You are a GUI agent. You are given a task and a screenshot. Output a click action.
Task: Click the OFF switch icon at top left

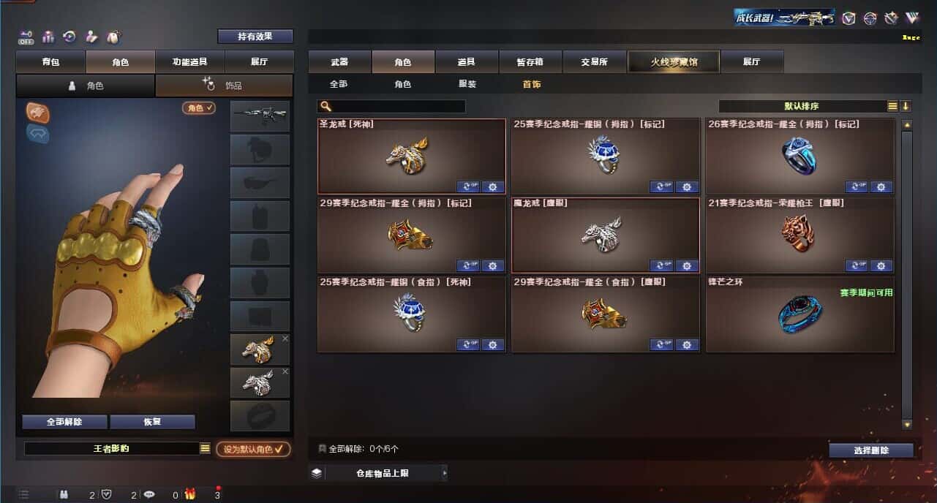tap(26, 37)
